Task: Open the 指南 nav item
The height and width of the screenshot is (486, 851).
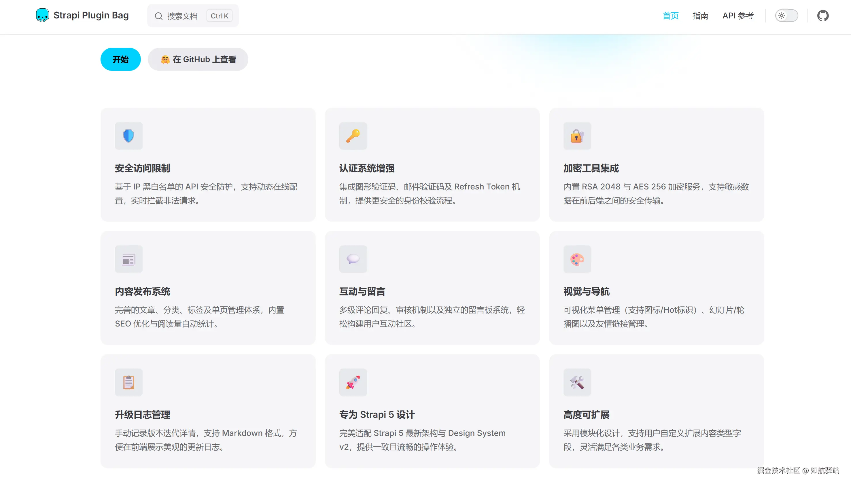Action: (700, 16)
